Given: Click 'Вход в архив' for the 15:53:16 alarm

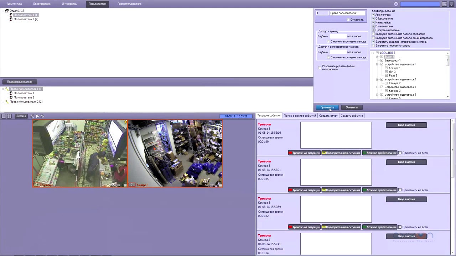Looking at the screenshot, I should pos(406,125).
